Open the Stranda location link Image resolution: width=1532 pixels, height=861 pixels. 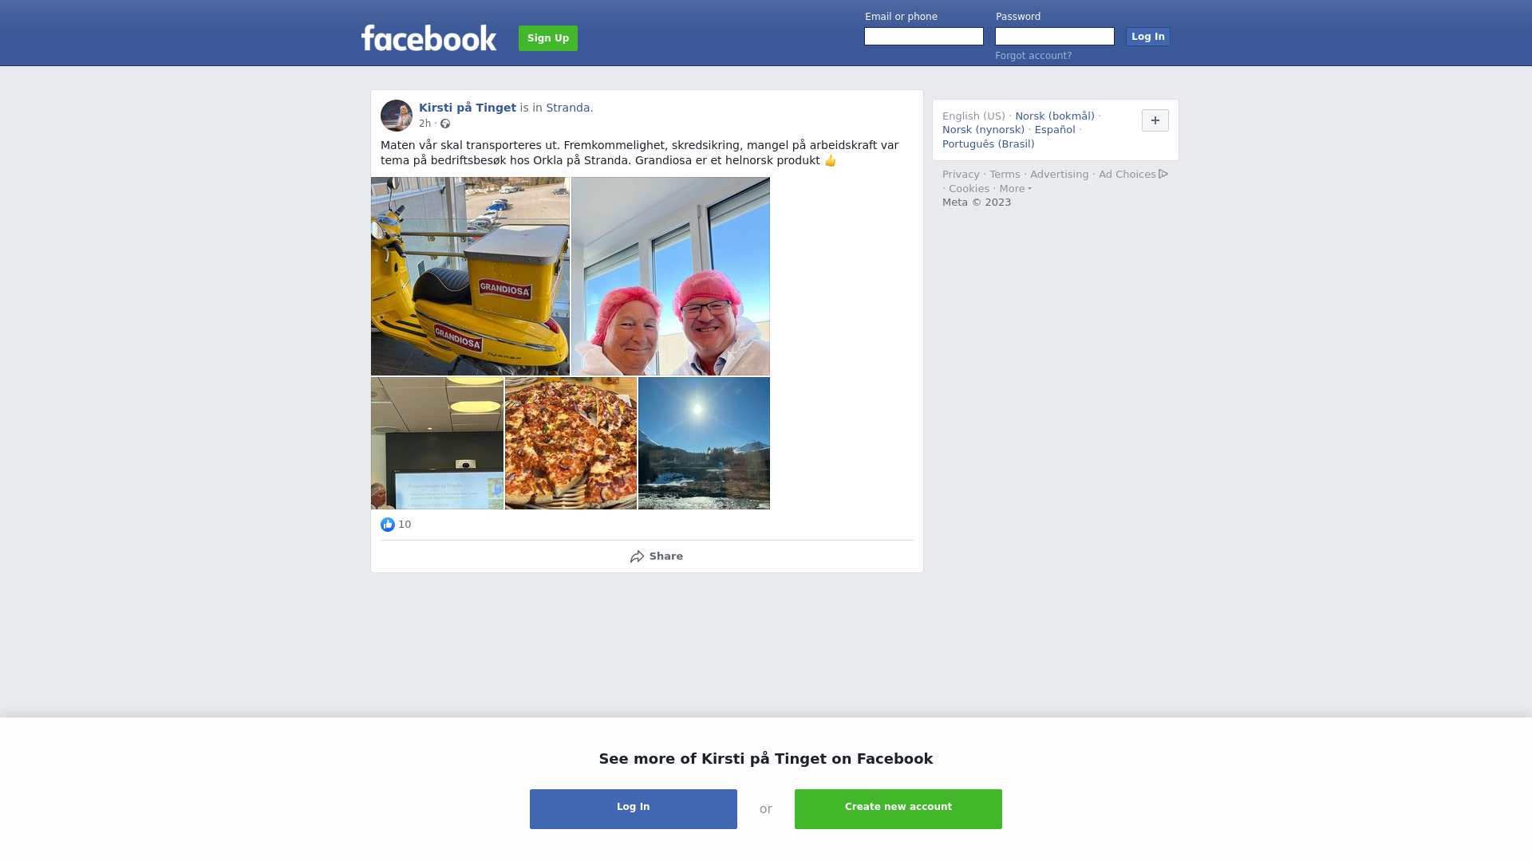(568, 108)
